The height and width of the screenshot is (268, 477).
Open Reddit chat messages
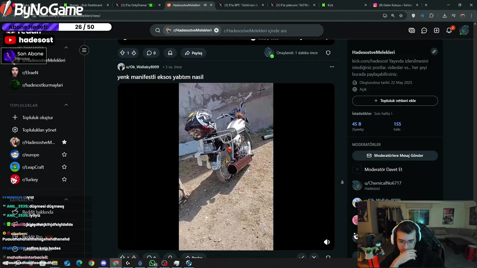click(424, 31)
